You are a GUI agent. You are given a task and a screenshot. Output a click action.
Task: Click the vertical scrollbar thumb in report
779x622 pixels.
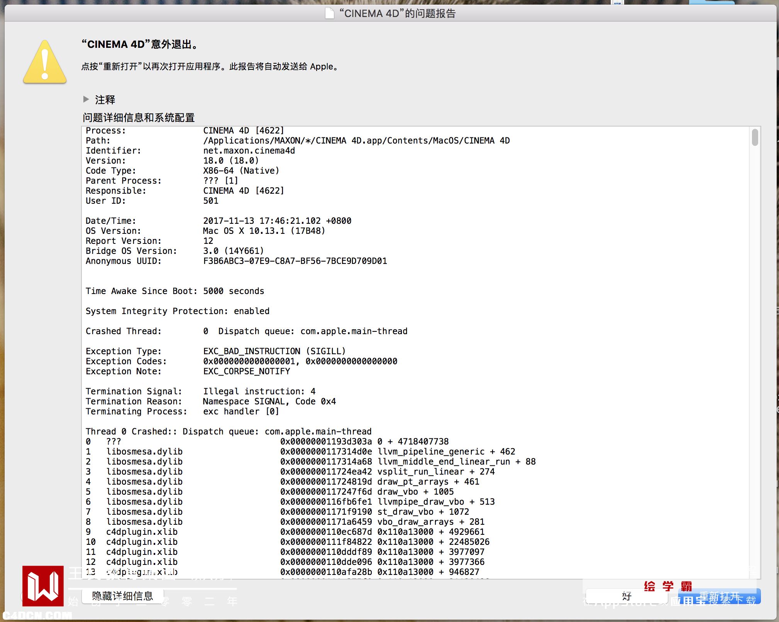tap(755, 138)
